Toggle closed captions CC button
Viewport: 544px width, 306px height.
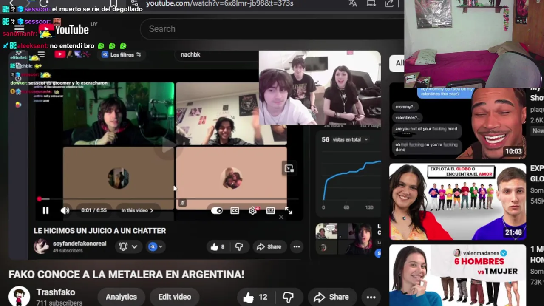pos(235,210)
